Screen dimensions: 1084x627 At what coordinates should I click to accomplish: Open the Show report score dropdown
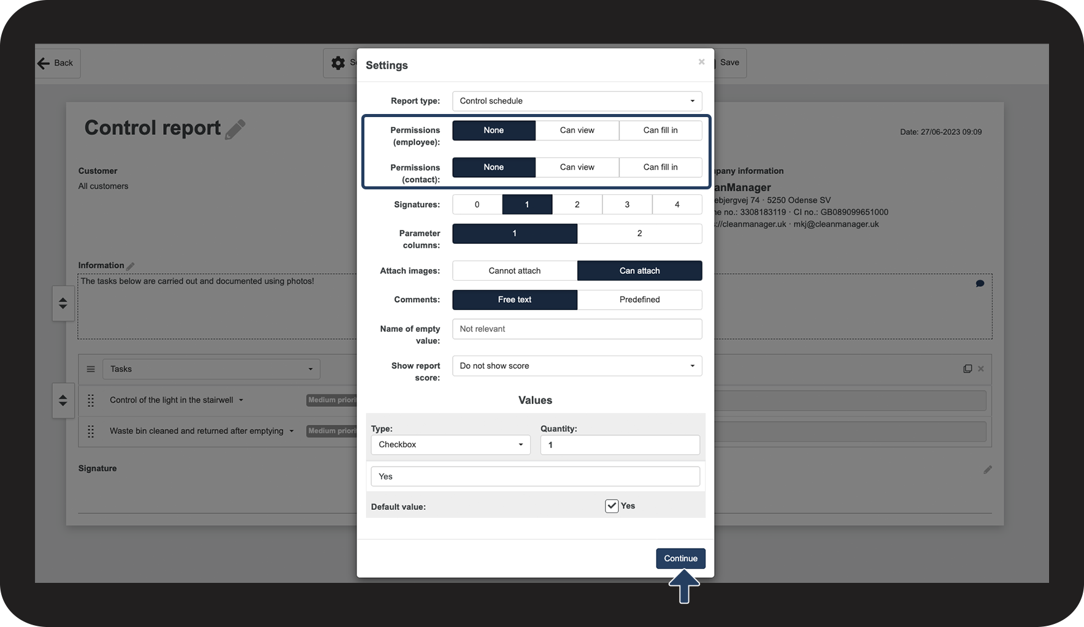(577, 366)
